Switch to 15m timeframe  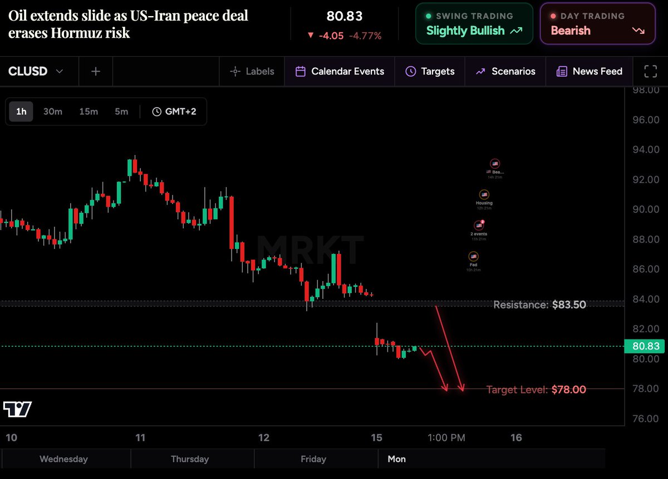pos(89,112)
